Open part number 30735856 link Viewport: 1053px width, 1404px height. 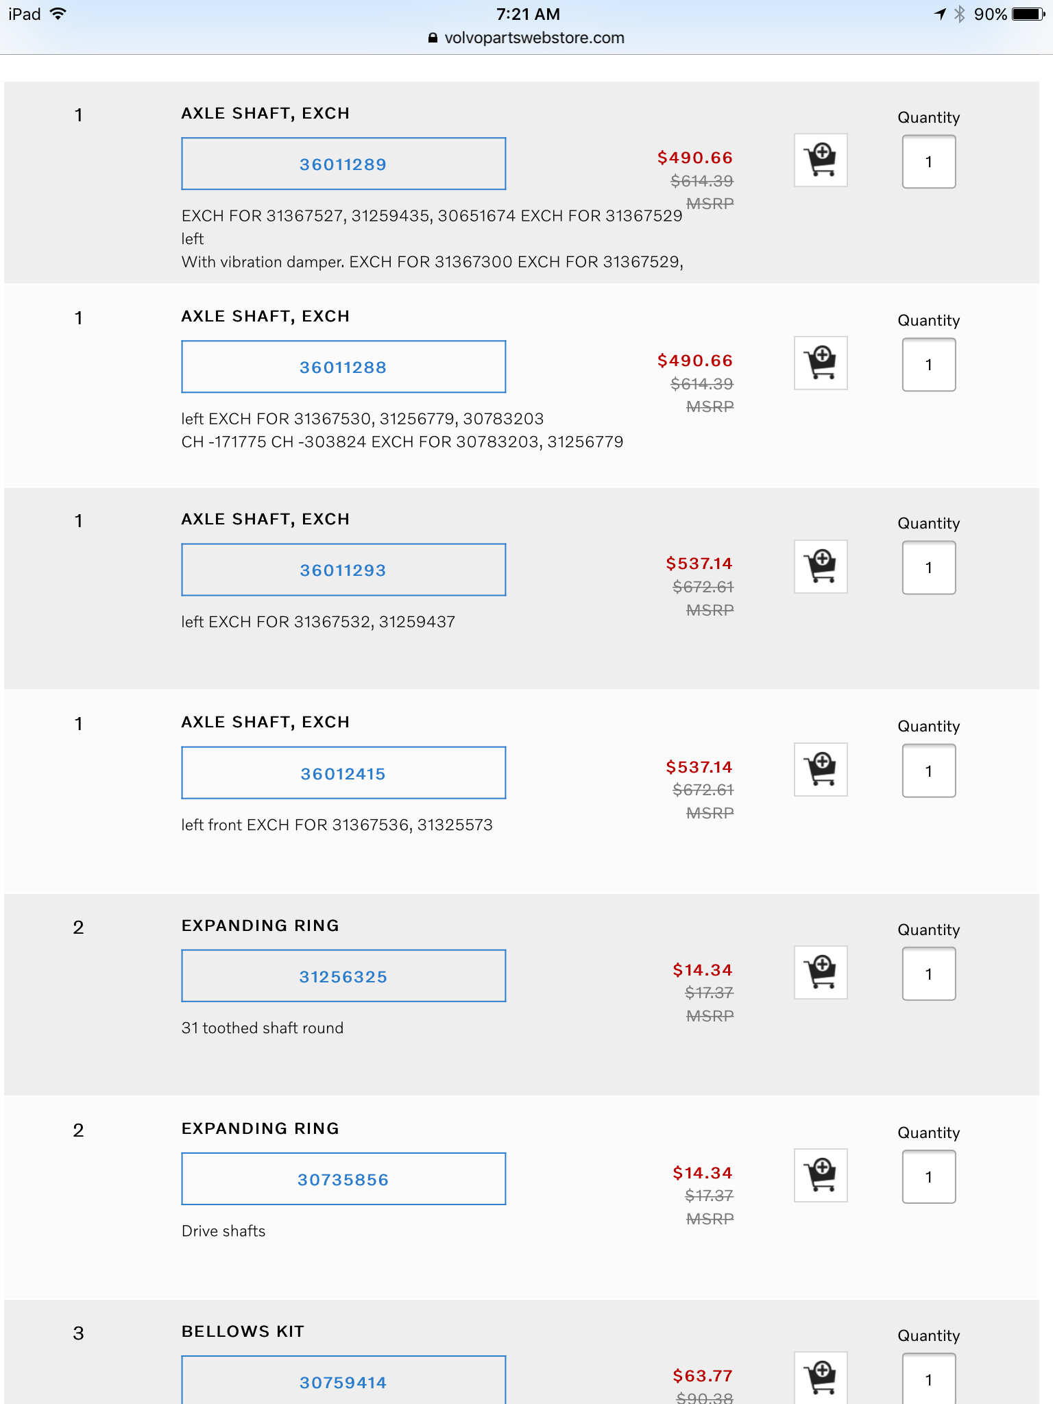click(343, 1179)
